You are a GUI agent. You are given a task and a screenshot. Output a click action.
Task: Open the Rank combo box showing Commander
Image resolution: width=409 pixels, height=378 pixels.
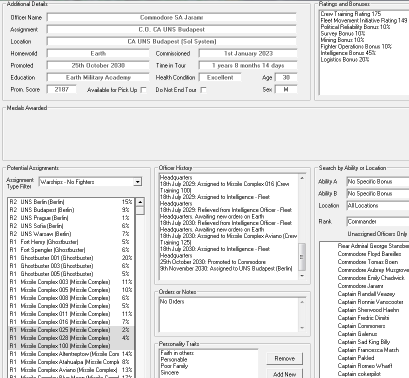coord(377,221)
